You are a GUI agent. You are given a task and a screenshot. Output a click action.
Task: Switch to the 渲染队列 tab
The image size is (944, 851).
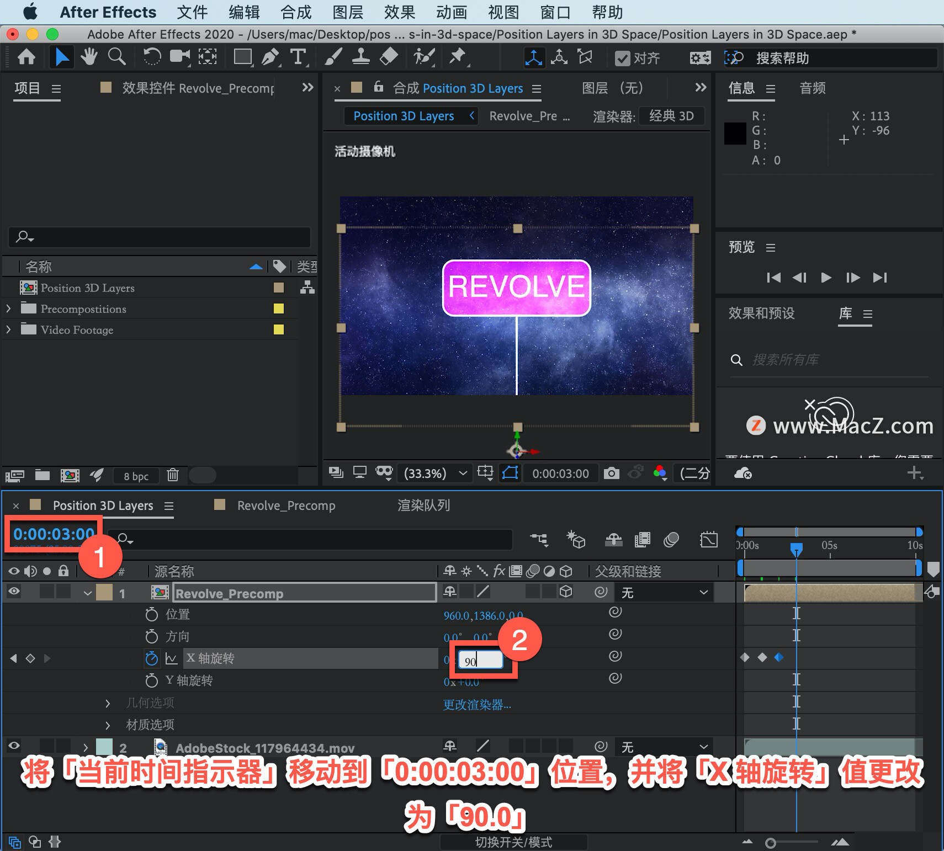(x=423, y=506)
